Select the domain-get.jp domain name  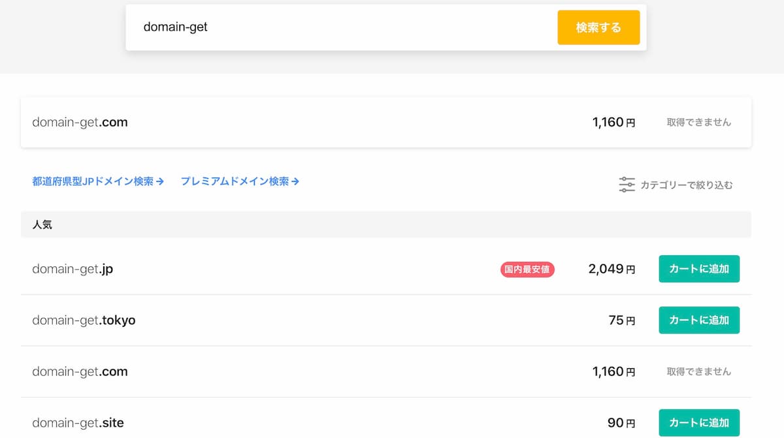73,269
